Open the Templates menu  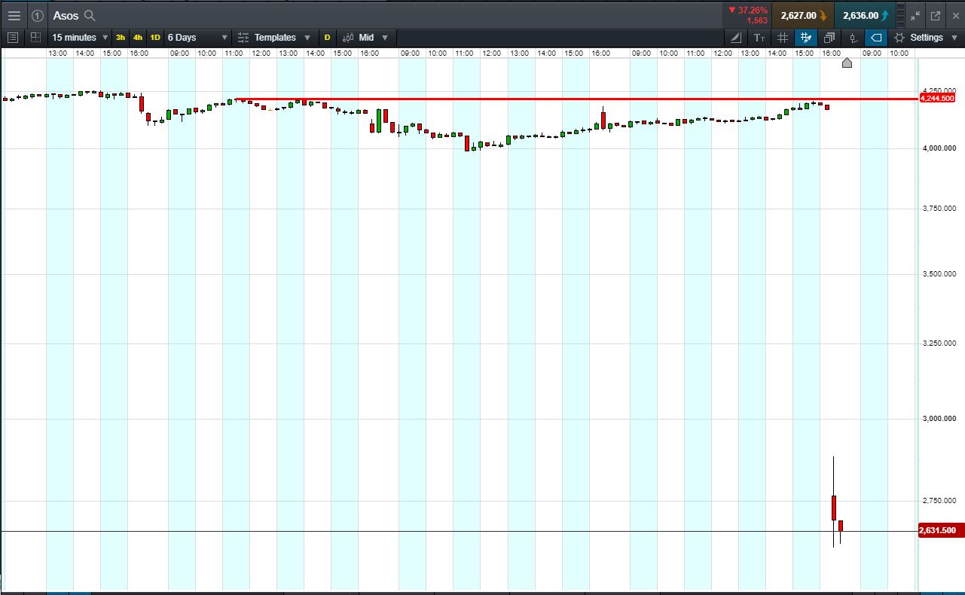point(274,37)
